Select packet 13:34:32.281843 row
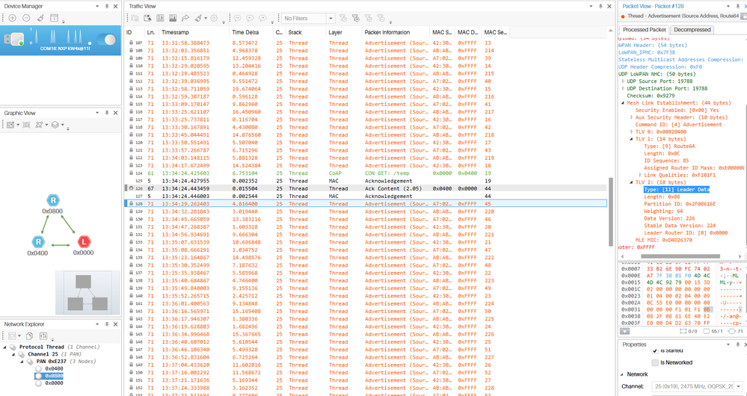The height and width of the screenshot is (396, 747). pyautogui.click(x=365, y=211)
